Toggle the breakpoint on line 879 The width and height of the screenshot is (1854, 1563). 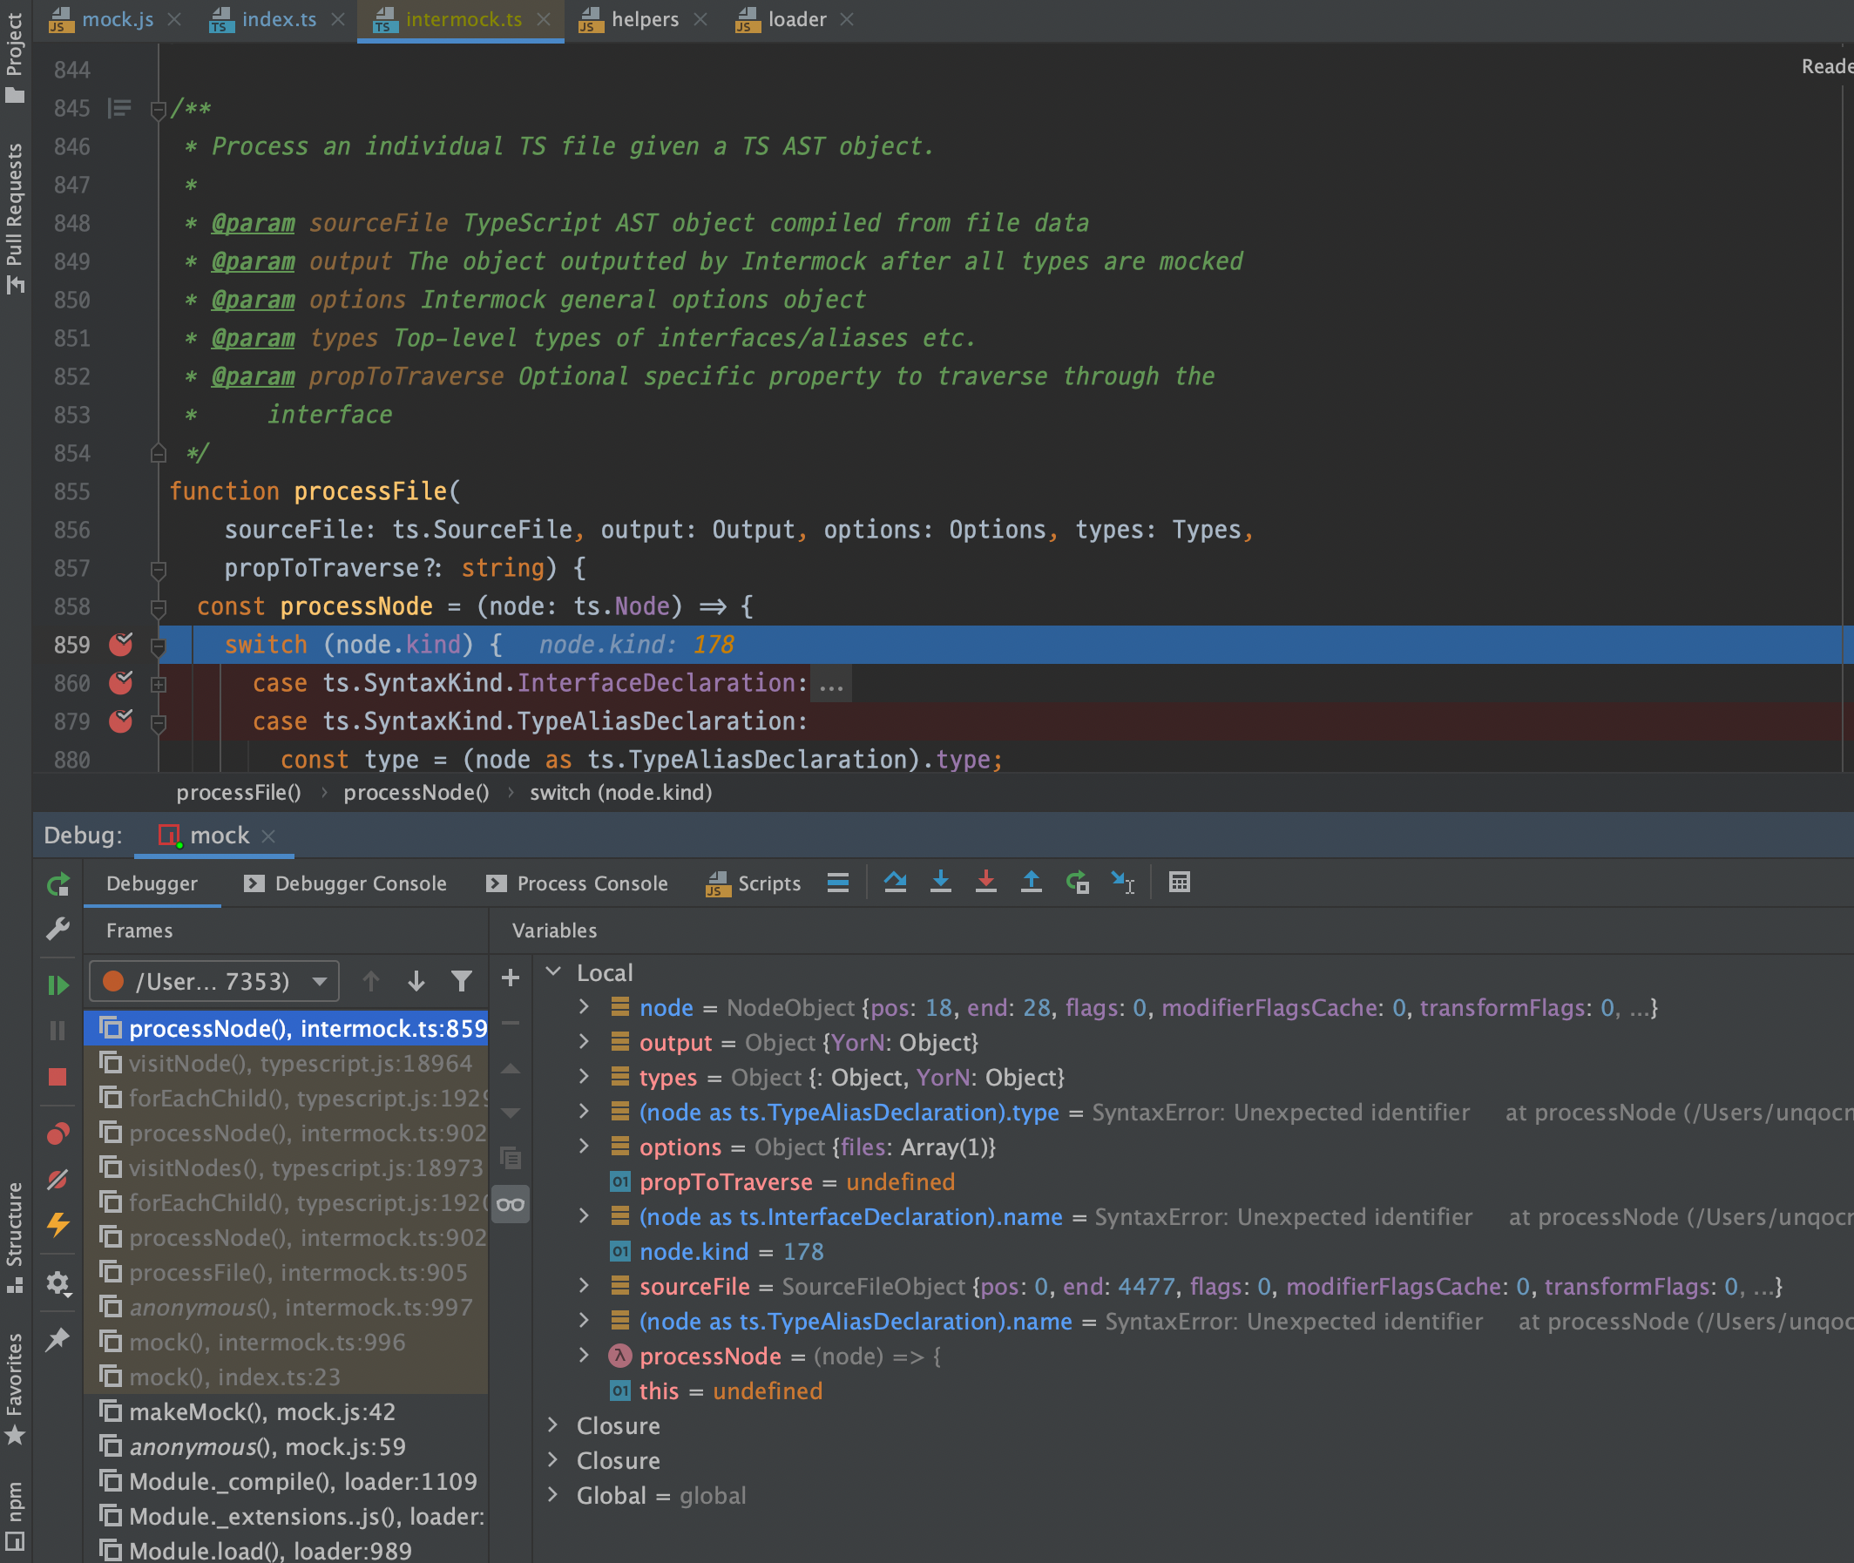pos(120,721)
